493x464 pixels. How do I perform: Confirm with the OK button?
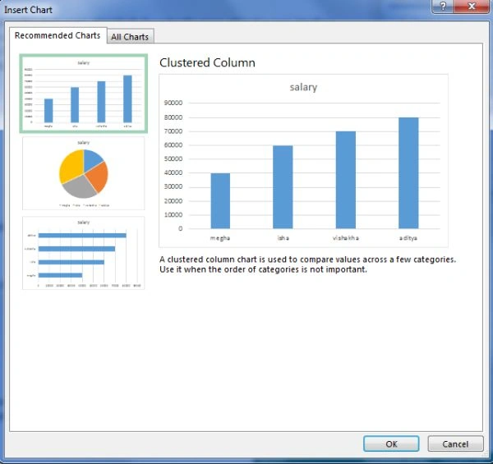tap(391, 444)
